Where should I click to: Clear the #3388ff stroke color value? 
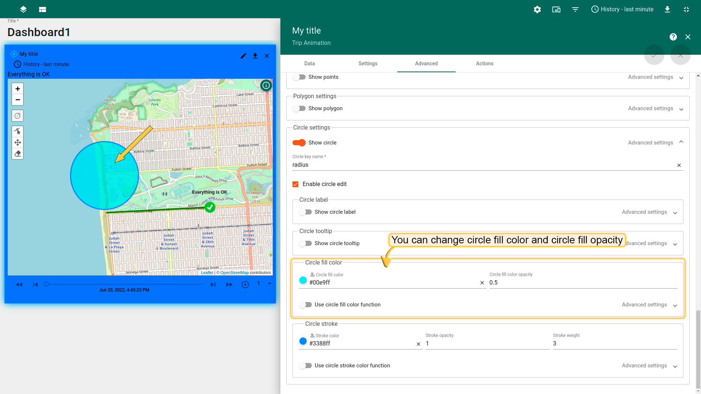(x=418, y=344)
